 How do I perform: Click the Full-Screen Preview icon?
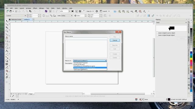73,11
